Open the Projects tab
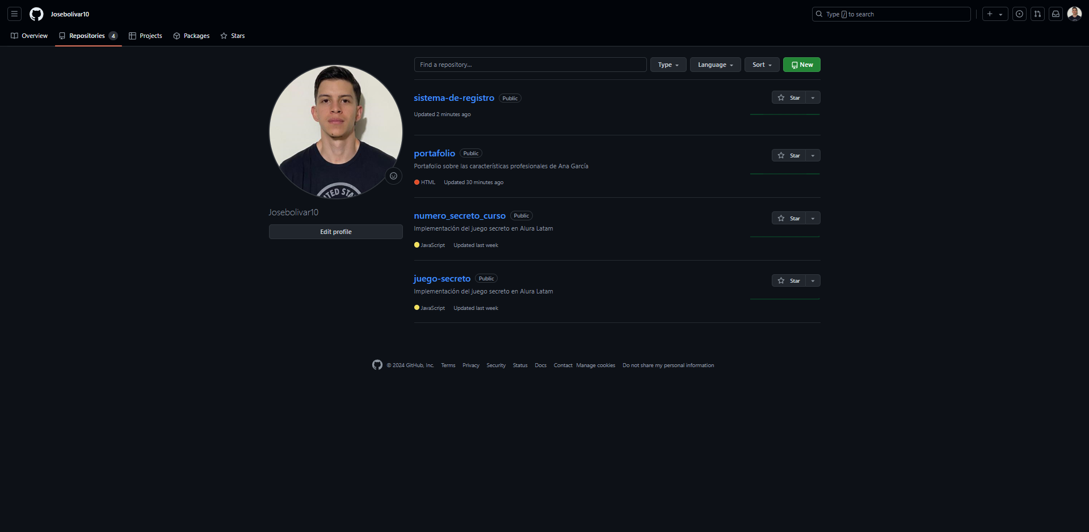This screenshot has height=532, width=1089. [145, 36]
